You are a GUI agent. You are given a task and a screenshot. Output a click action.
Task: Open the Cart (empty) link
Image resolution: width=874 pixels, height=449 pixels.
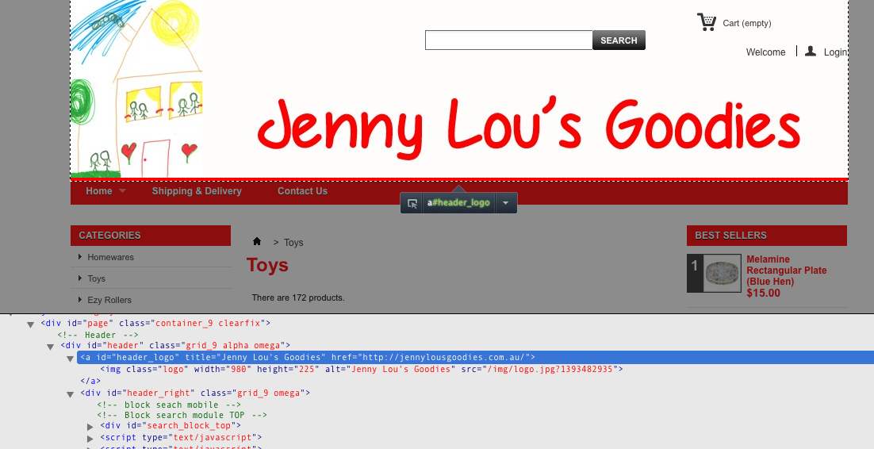coord(747,24)
